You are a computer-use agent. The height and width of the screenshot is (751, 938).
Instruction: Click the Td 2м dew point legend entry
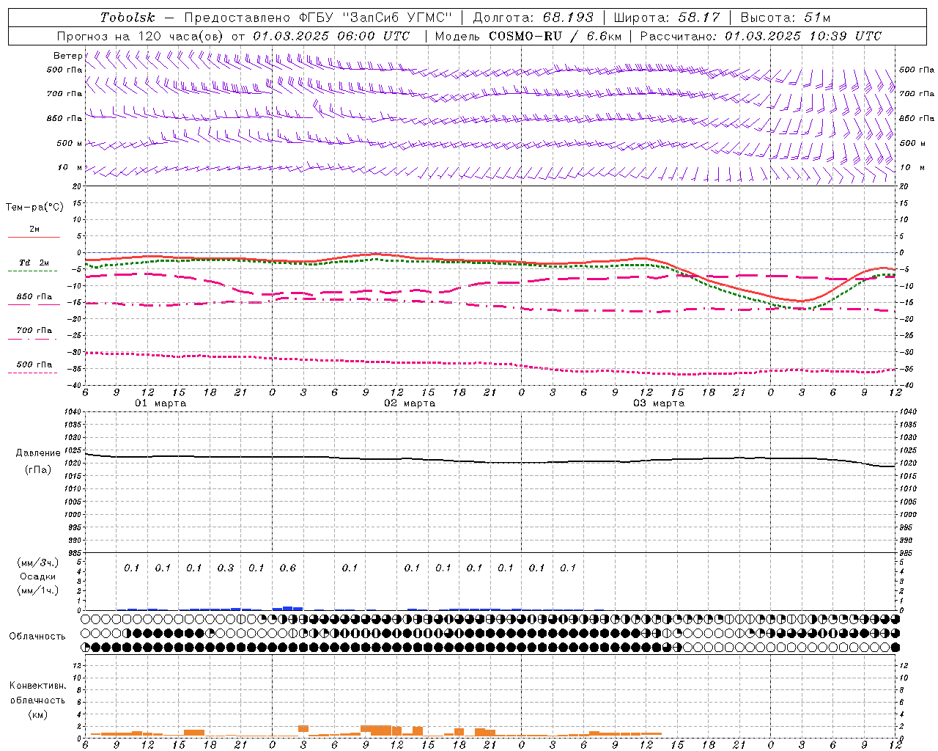[x=34, y=263]
